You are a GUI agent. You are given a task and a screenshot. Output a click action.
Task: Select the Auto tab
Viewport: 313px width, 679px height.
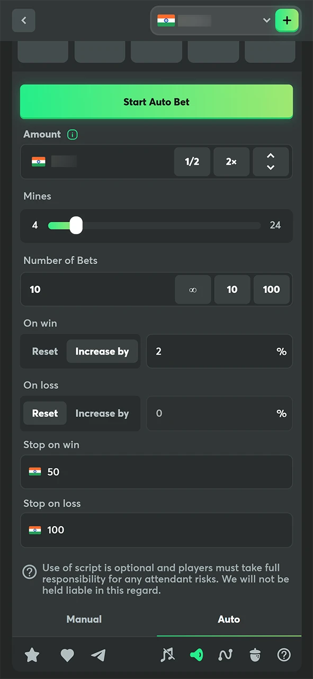tap(229, 619)
